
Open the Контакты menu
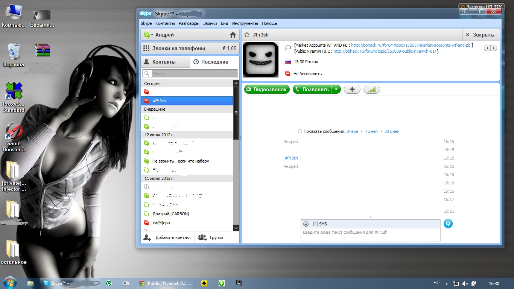click(x=165, y=23)
